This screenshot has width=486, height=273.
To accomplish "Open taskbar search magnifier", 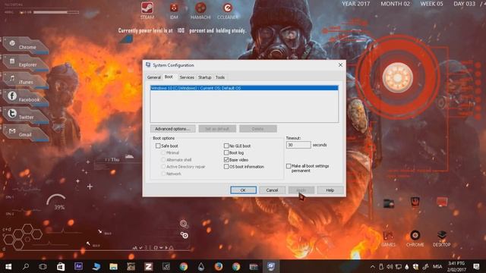I will 26,266.
